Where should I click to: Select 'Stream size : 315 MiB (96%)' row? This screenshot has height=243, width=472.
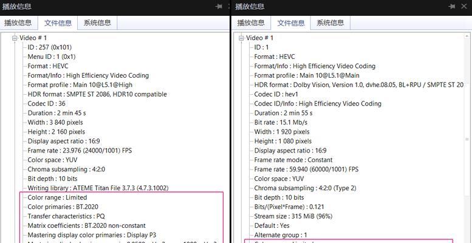[293, 216]
